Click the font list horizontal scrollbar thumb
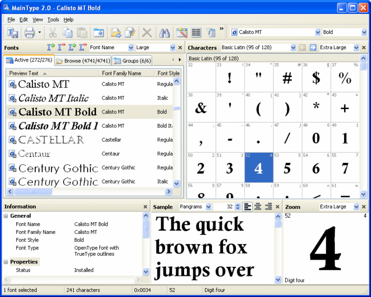The image size is (371, 297). [x=33, y=191]
